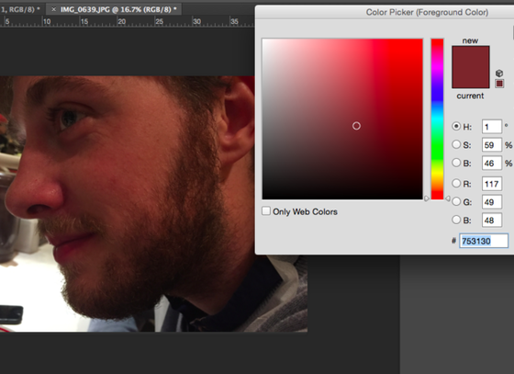Click the out-of-gamut warning cube icon

pos(499,74)
